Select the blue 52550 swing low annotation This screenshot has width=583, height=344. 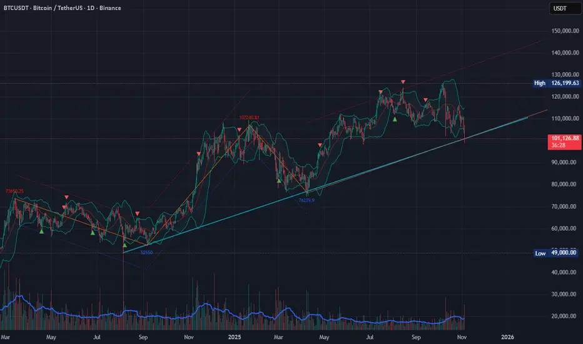coord(146,253)
